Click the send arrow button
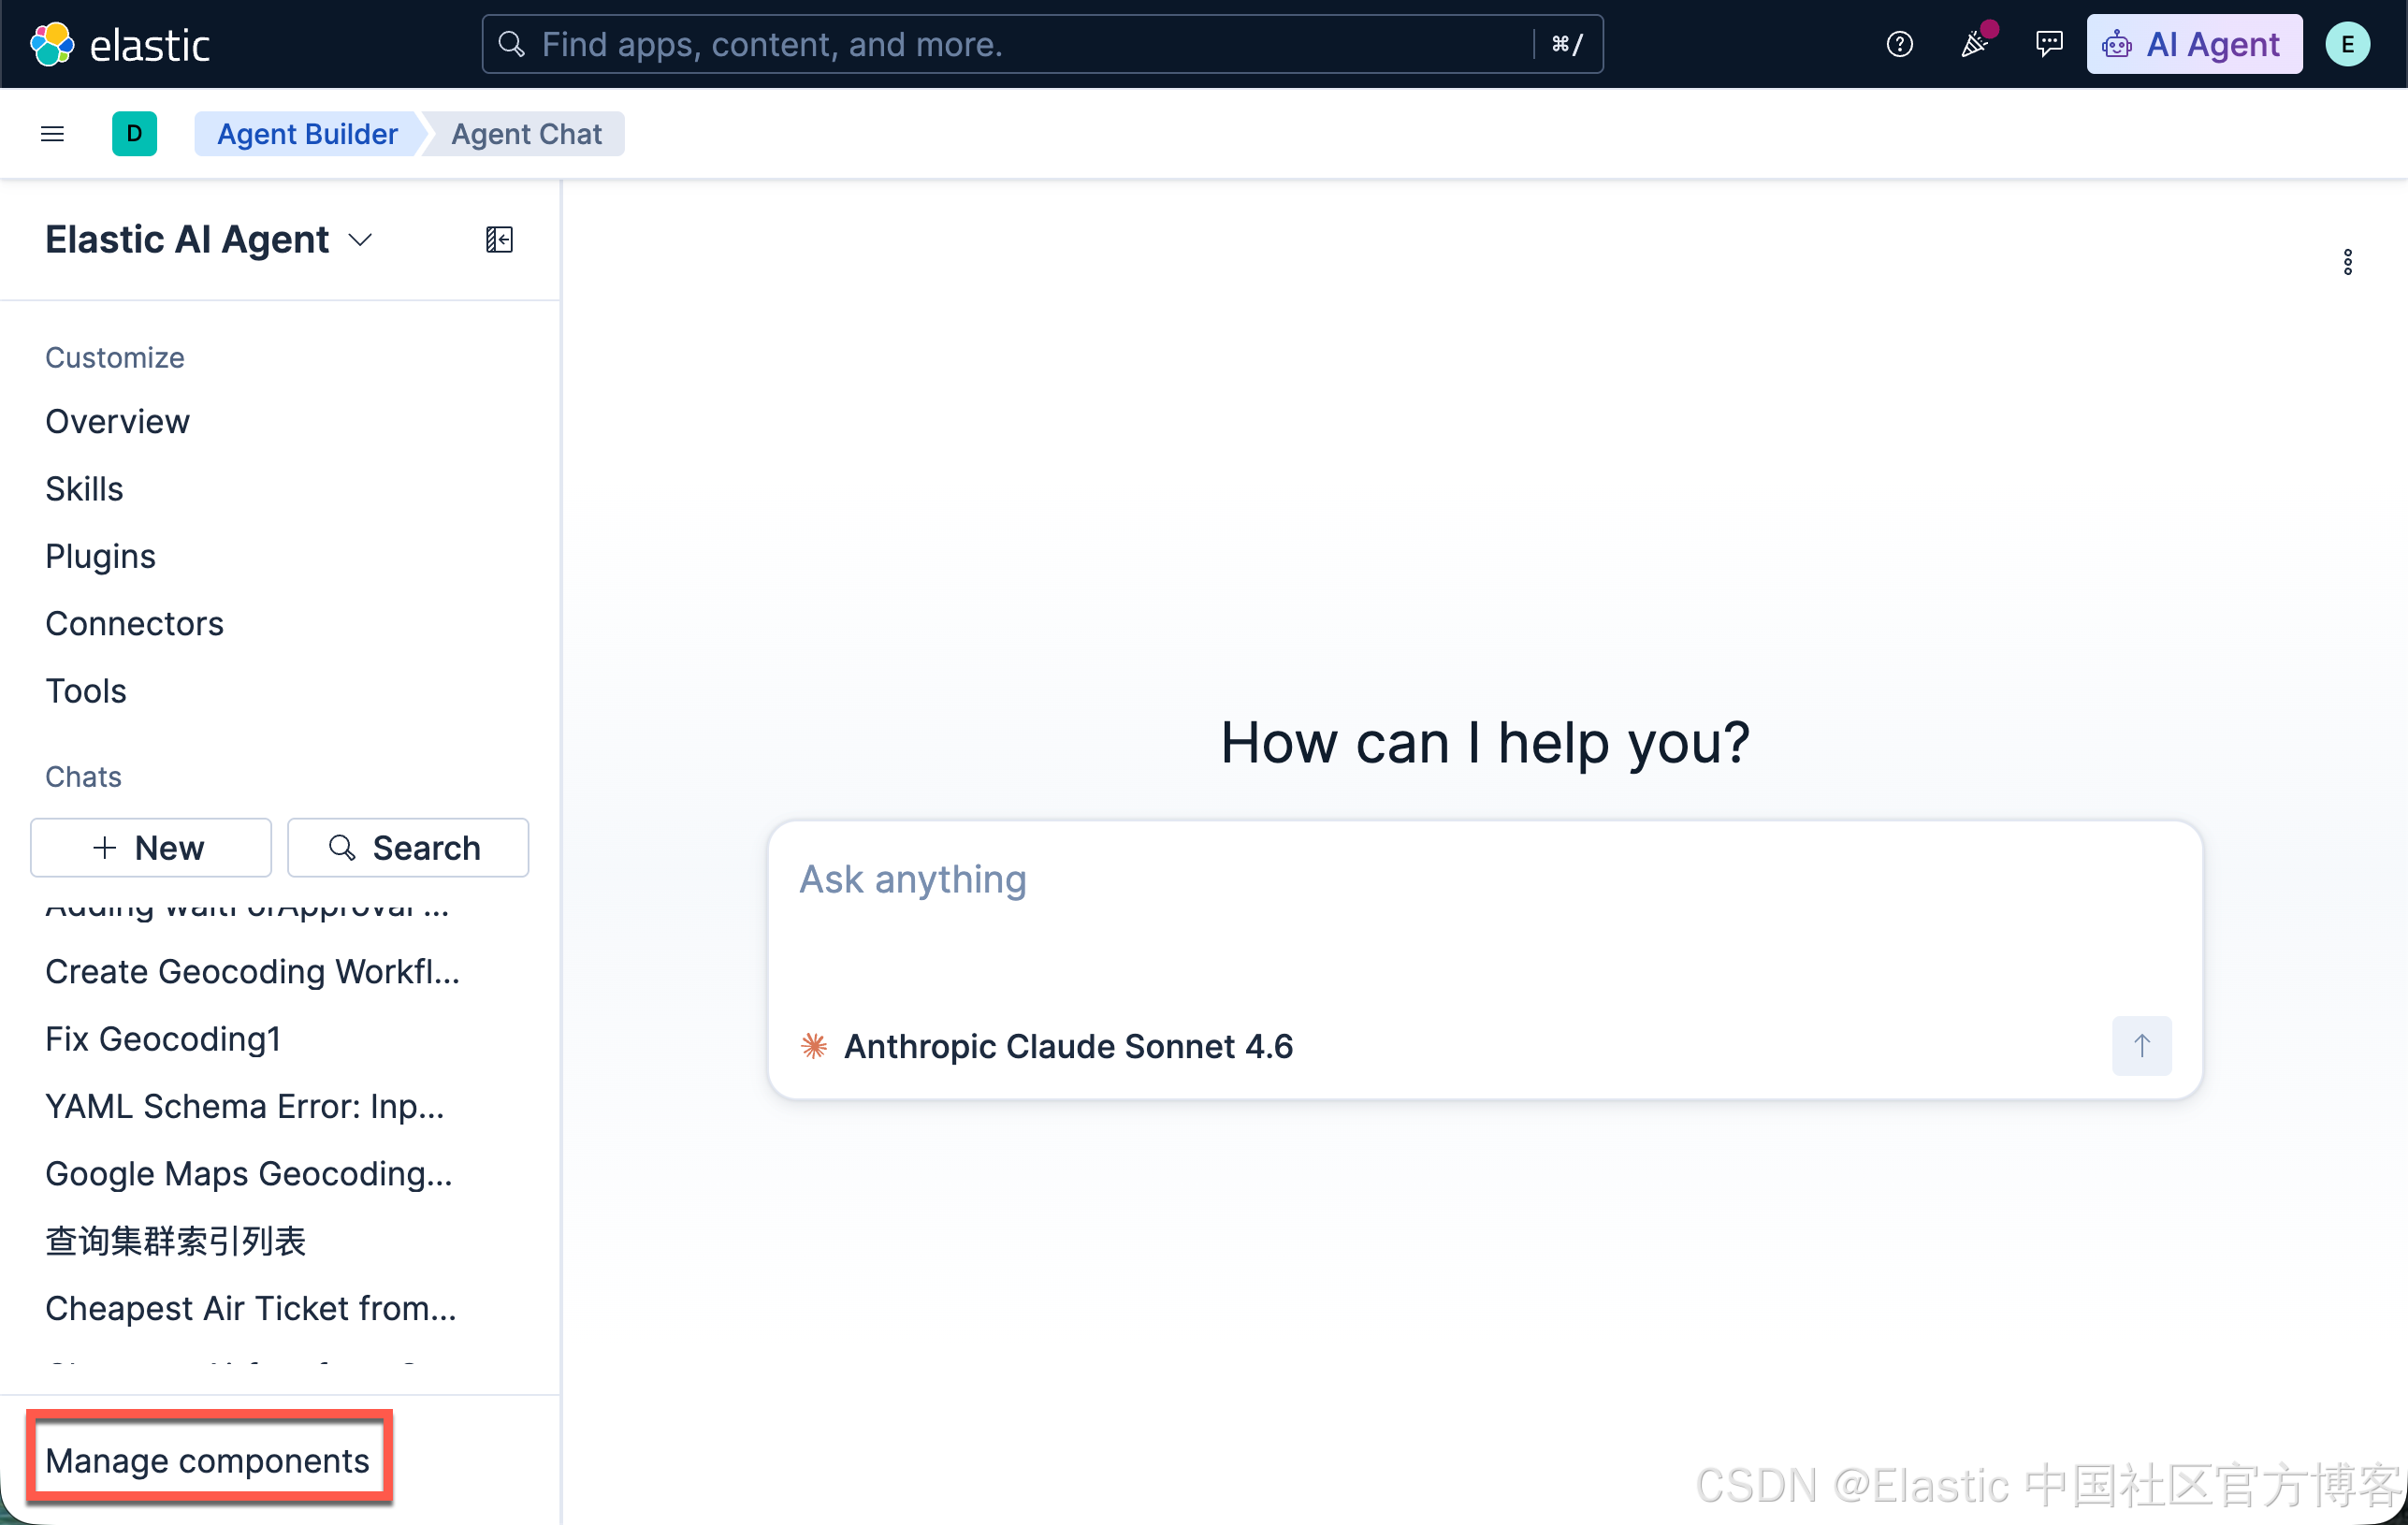 pyautogui.click(x=2141, y=1046)
